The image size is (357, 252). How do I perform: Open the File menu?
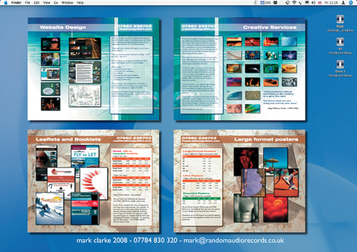(x=28, y=3)
